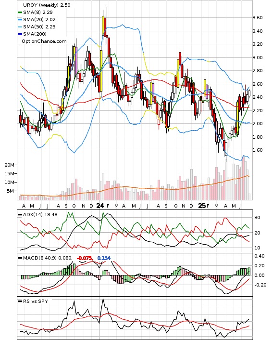This screenshot has width=272, height=340.
Task: Click the blue SMA(20) legend color swatch
Action: click(x=20, y=20)
